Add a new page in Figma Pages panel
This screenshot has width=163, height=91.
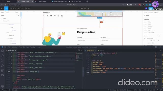(x=18, y=15)
